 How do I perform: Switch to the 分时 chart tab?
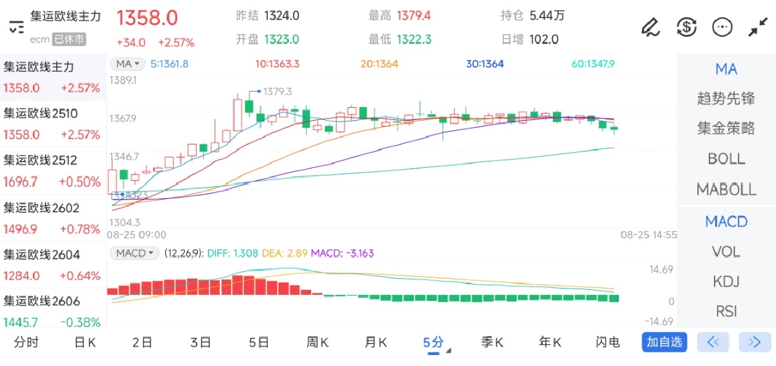click(26, 342)
